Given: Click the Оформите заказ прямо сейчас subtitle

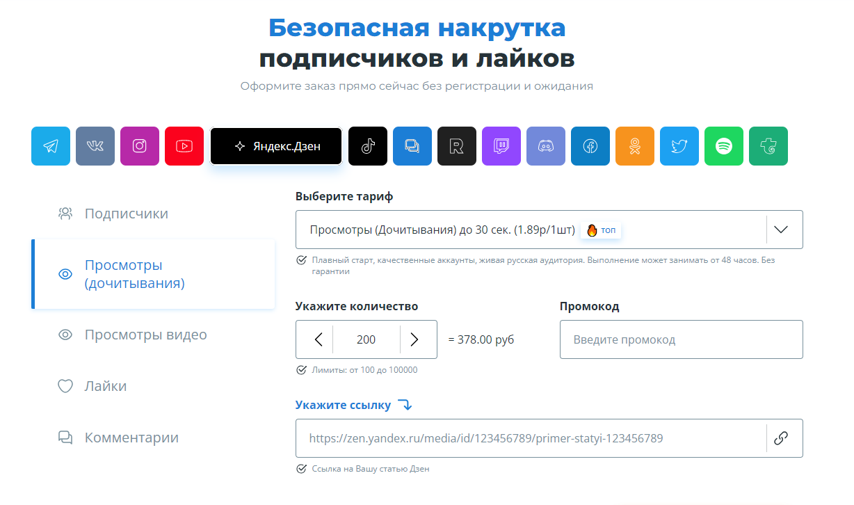Looking at the screenshot, I should pos(417,86).
